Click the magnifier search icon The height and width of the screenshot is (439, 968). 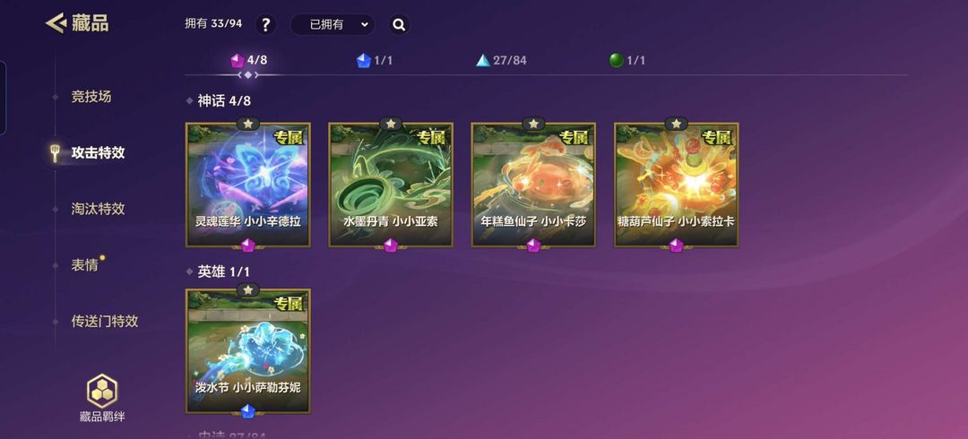[399, 25]
